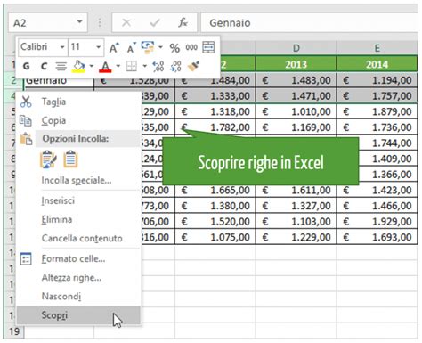Click column E header
Viewport: 422px width, 343px height.
[x=377, y=48]
